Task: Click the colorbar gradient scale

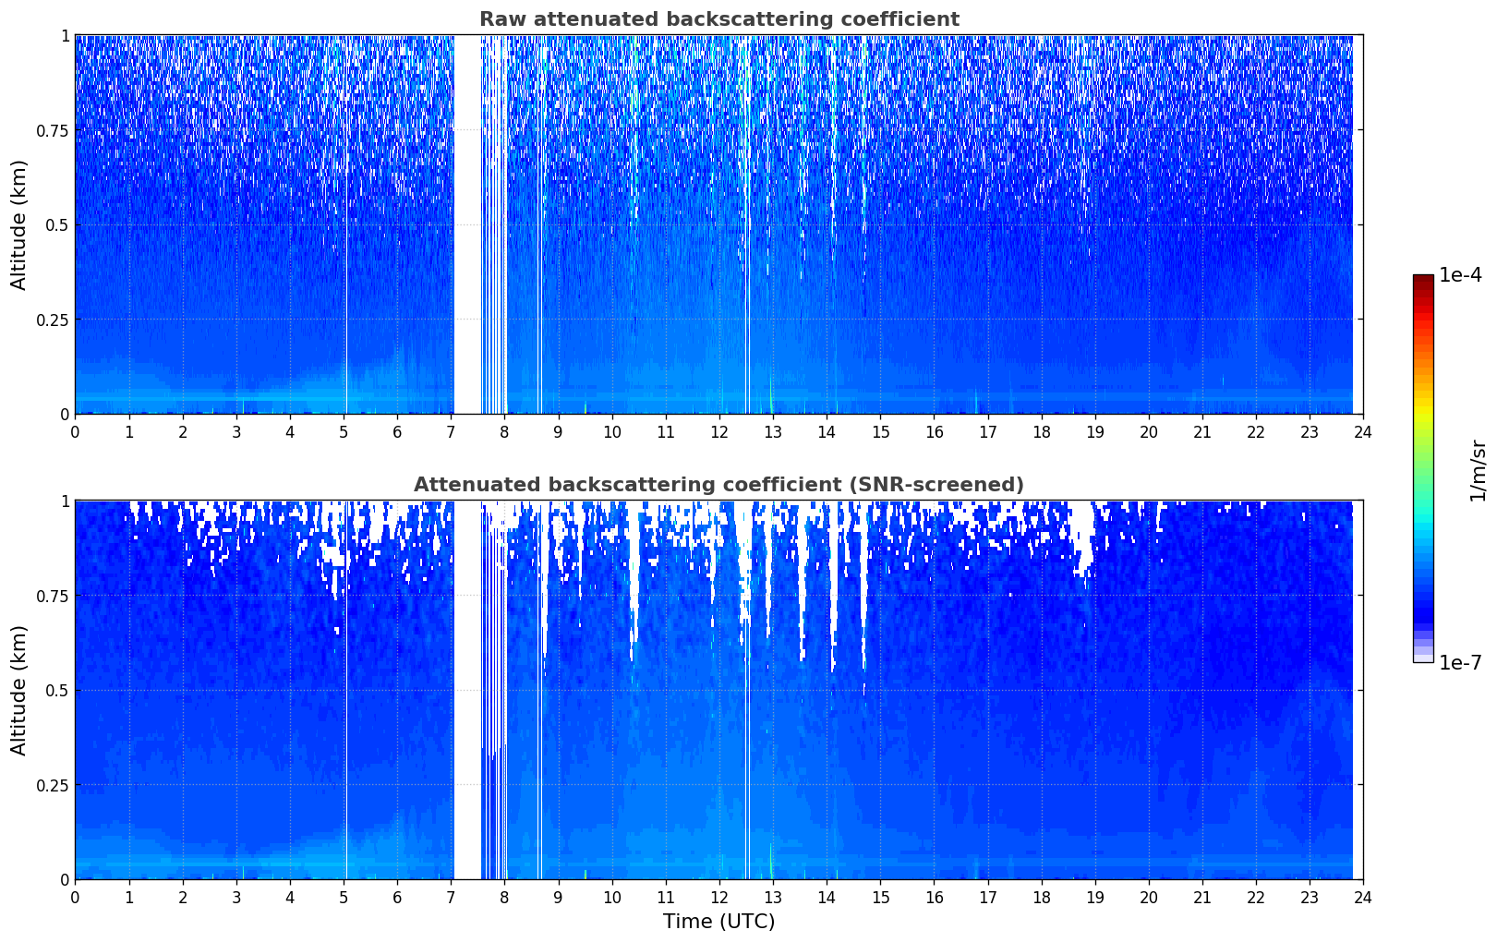Action: (x=1423, y=468)
